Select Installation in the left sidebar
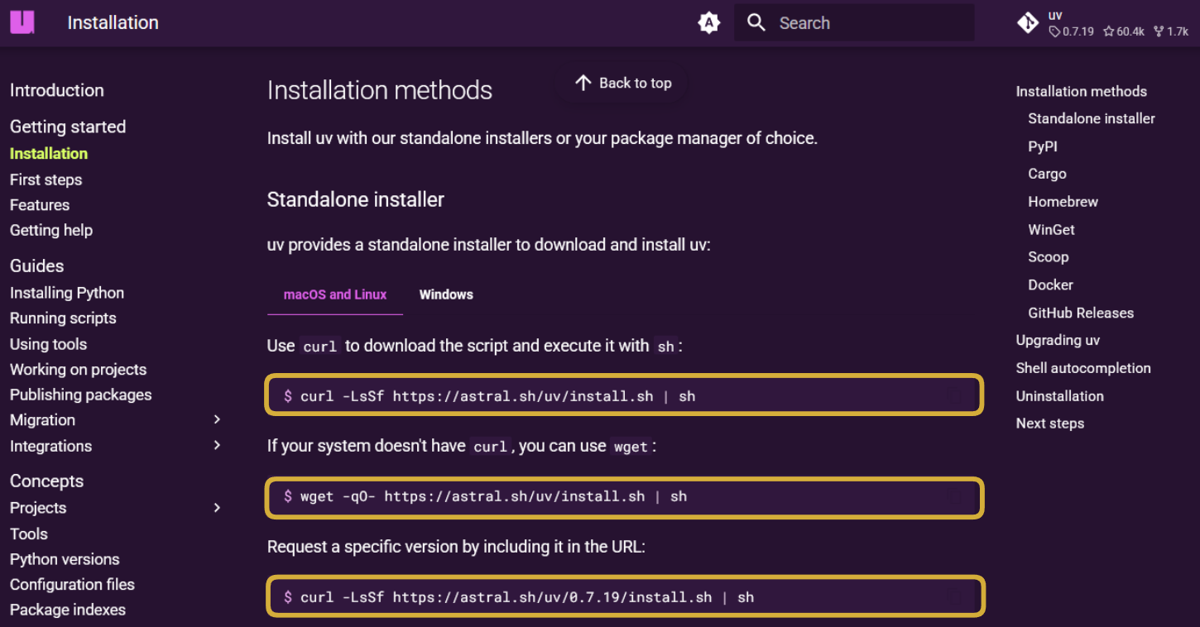The width and height of the screenshot is (1200, 627). coord(49,154)
